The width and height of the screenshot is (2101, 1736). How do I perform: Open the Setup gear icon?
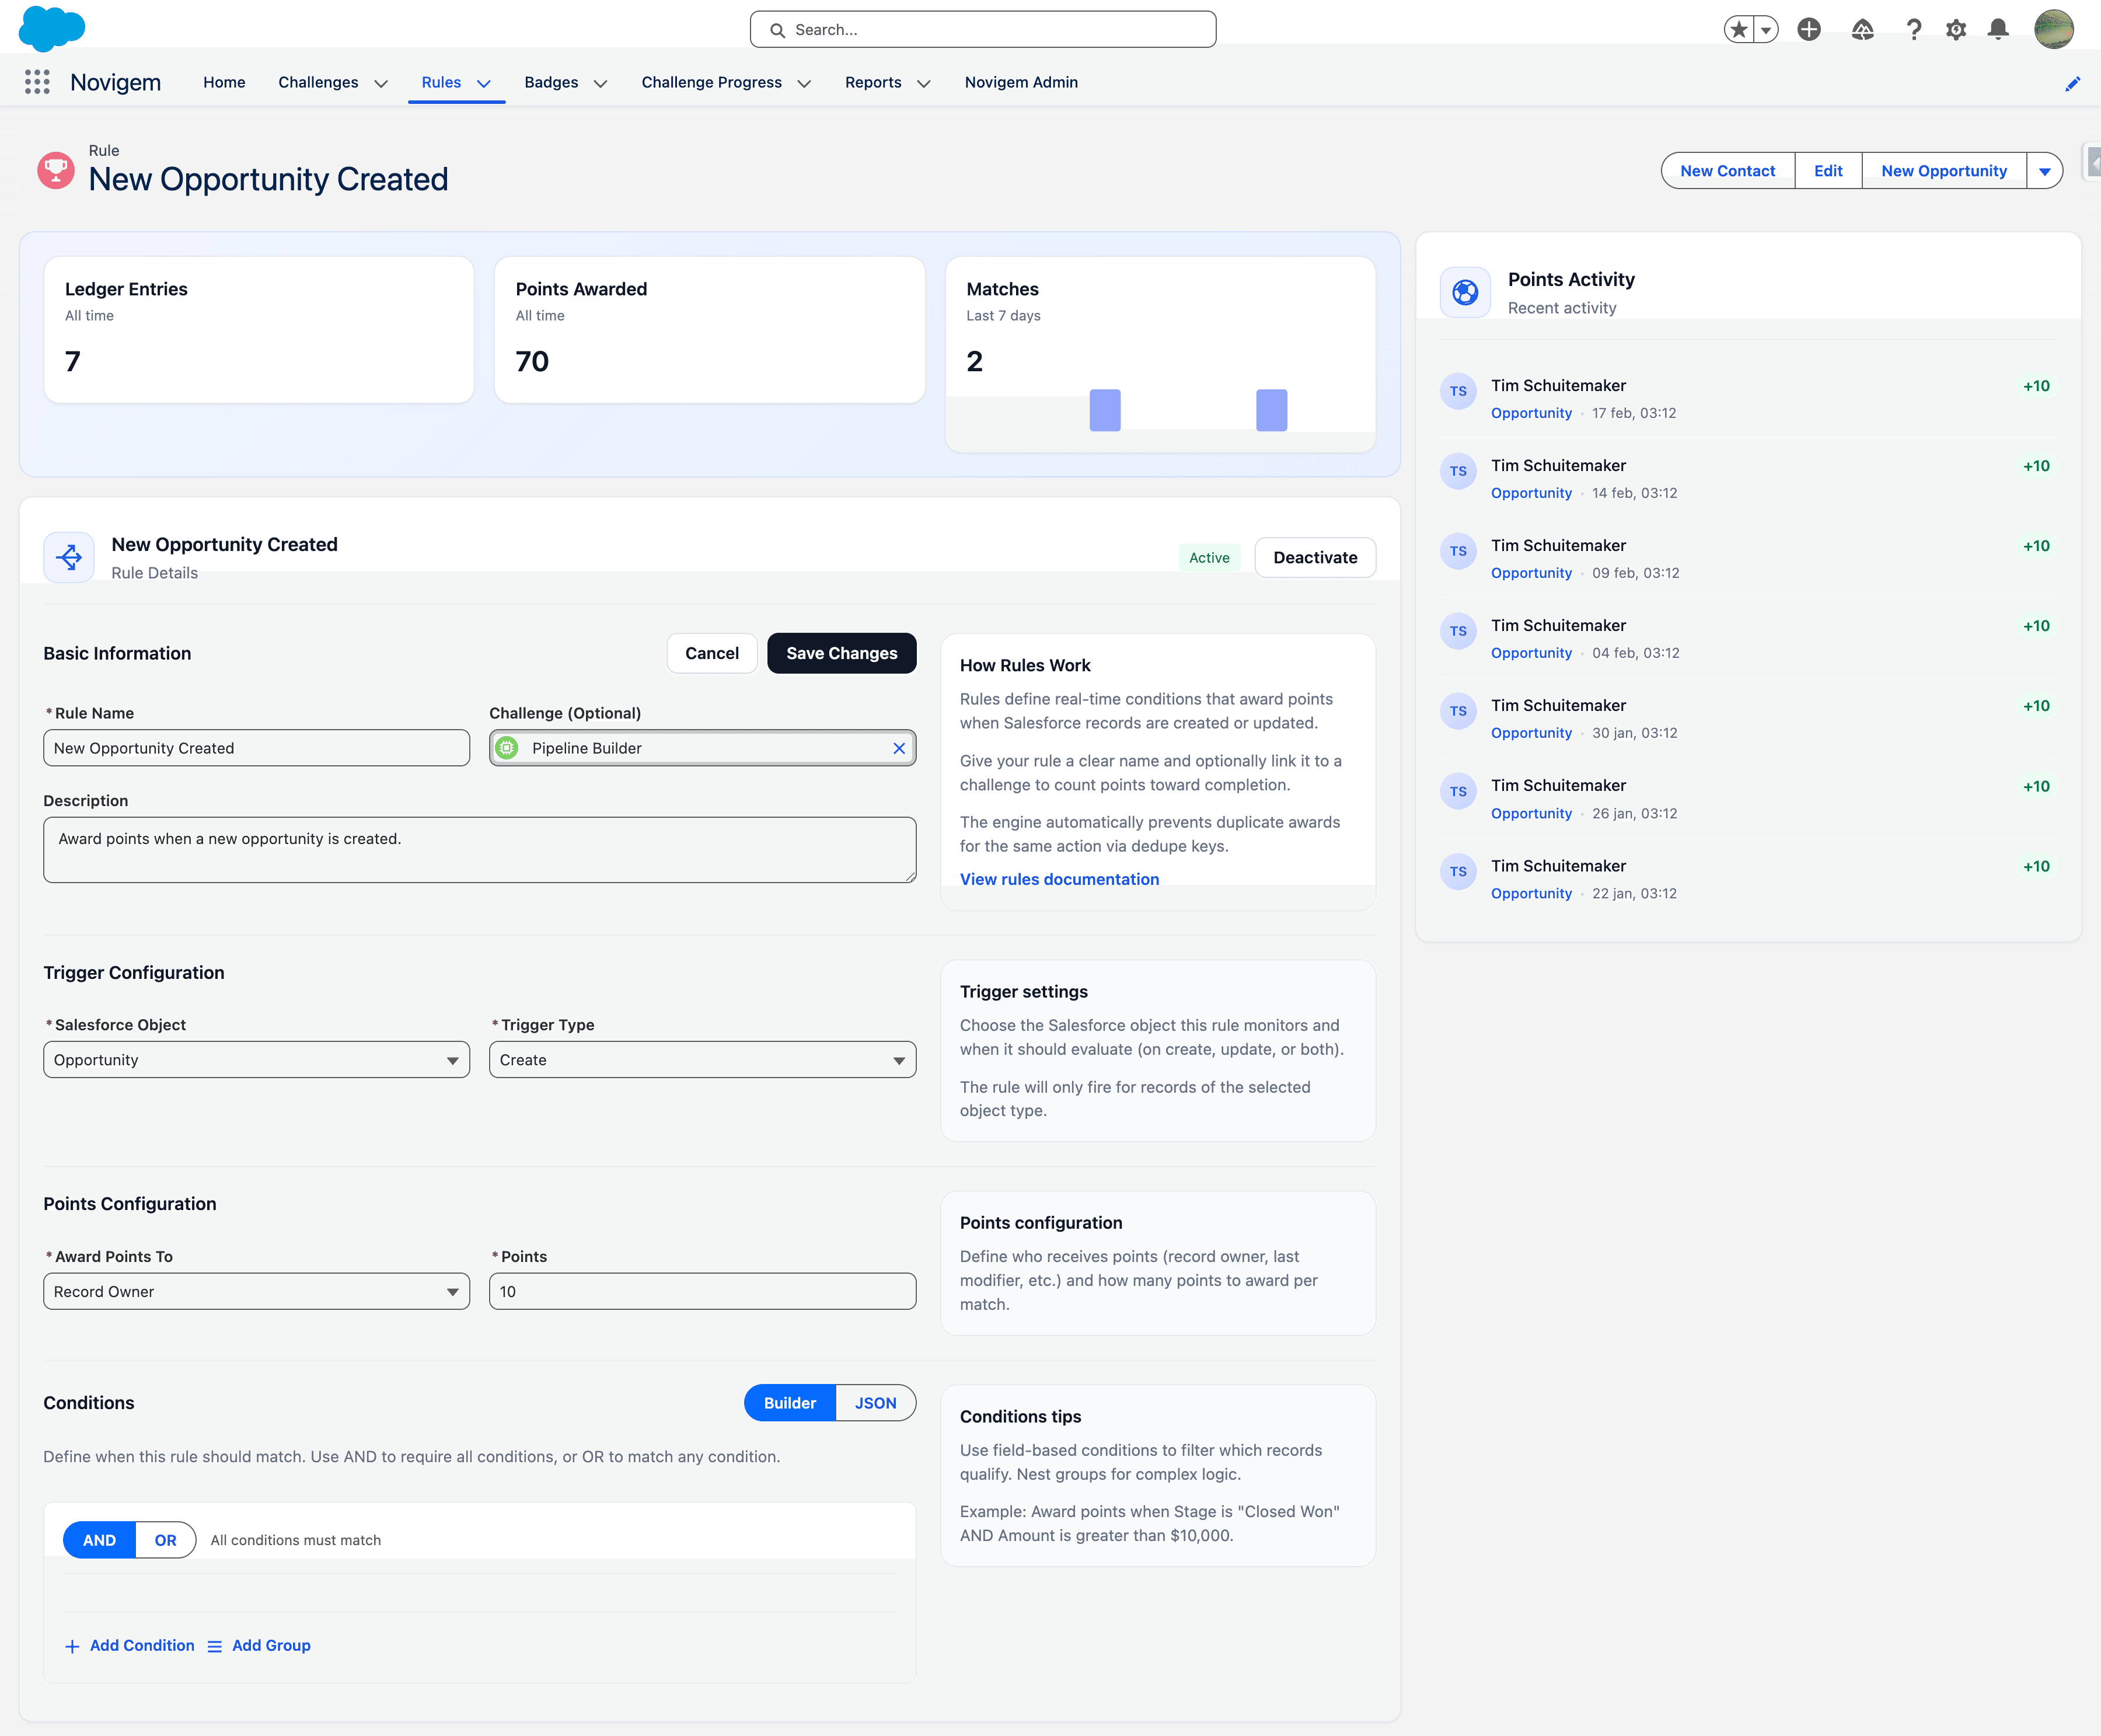point(1955,30)
